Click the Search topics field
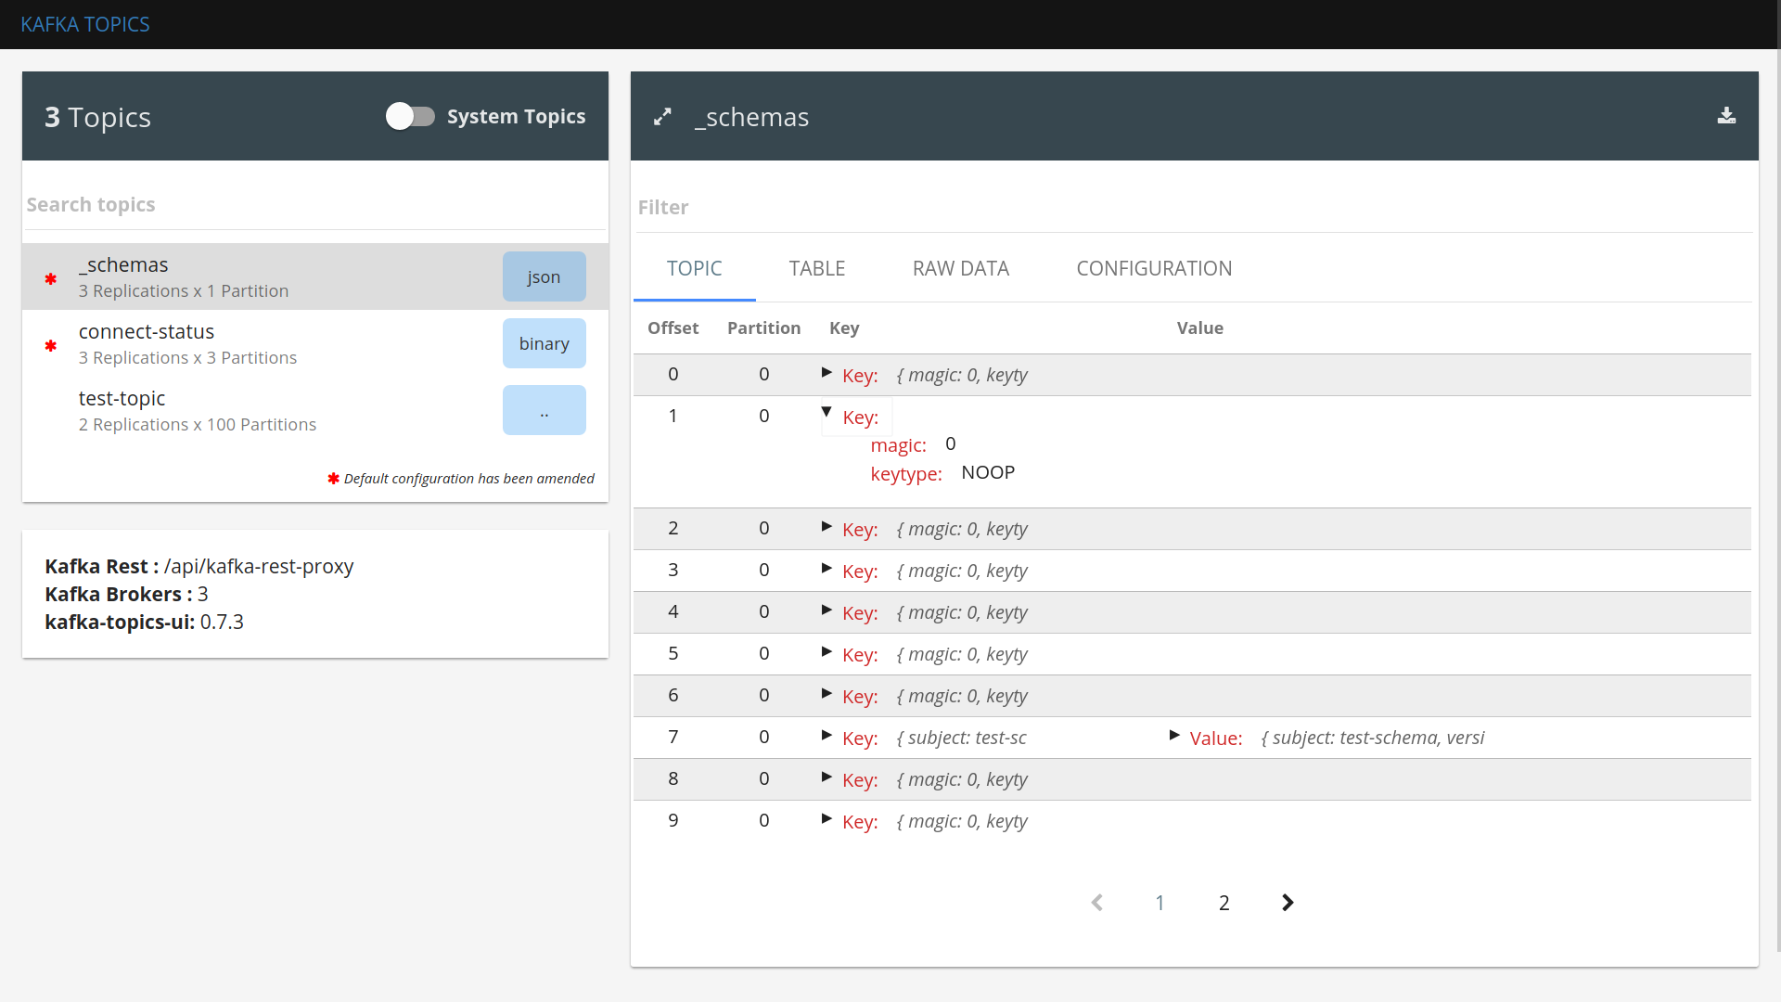This screenshot has width=1781, height=1002. 315,205
